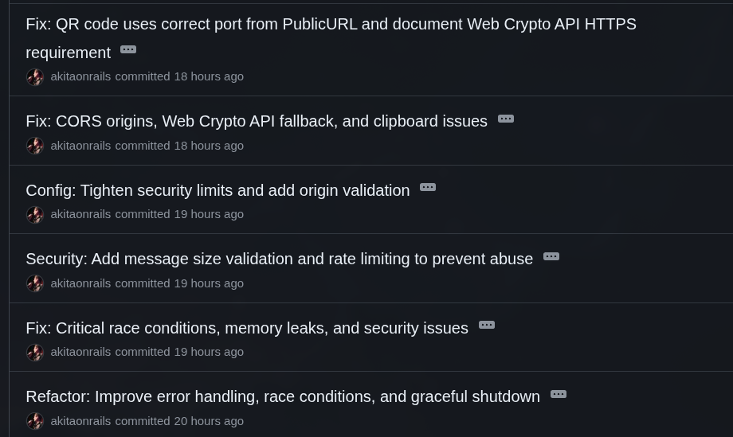
Task: Open akitaonrails profile from the CORS commit
Action: 80,146
